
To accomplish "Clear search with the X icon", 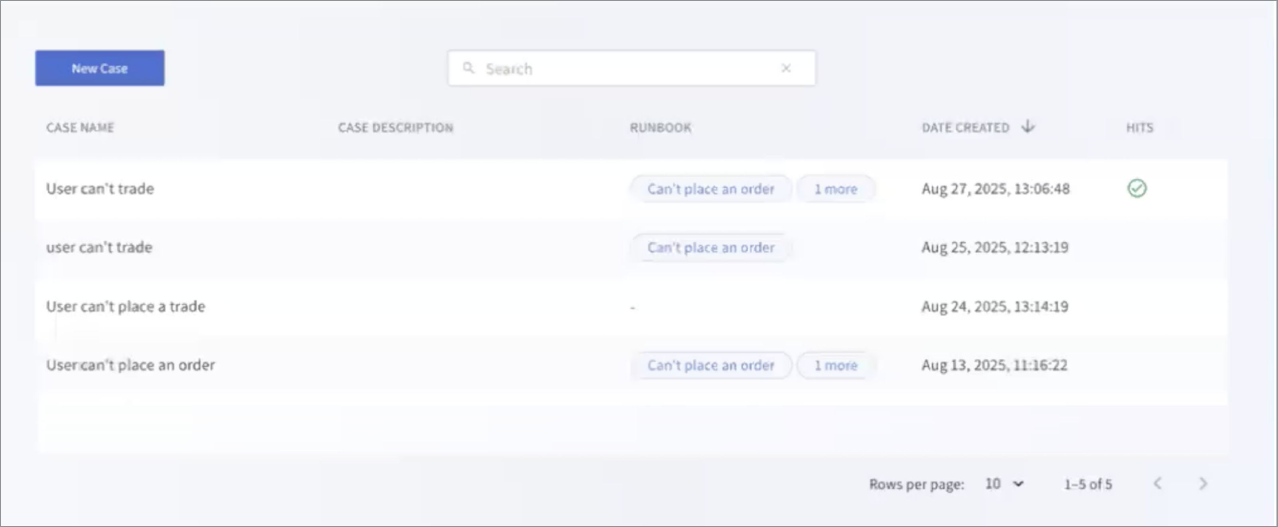I will pos(786,68).
